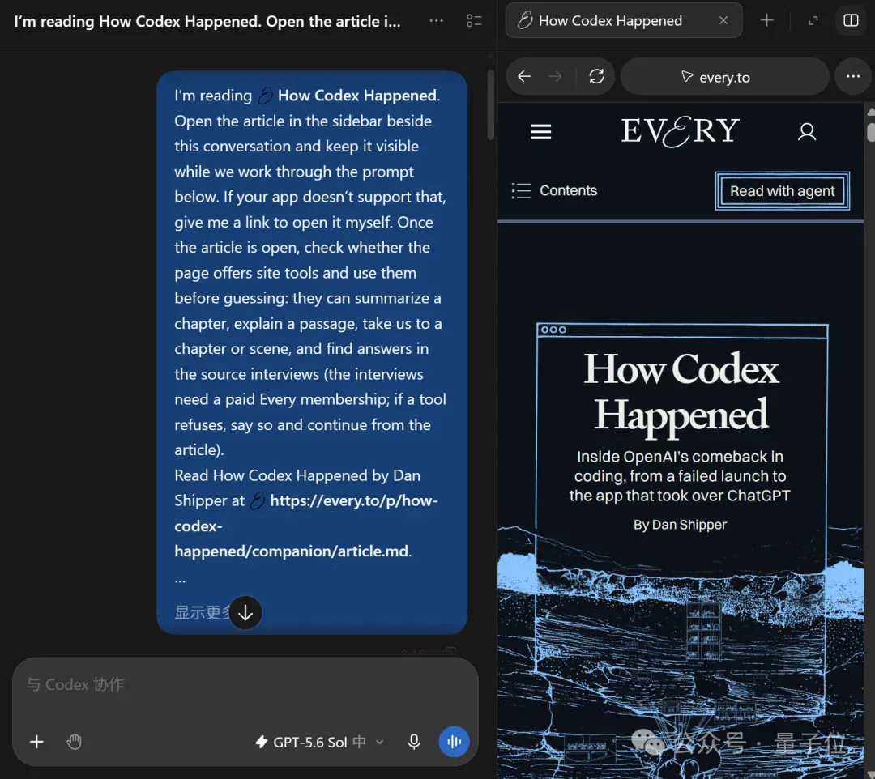Start dictation with the microphone icon

413,742
